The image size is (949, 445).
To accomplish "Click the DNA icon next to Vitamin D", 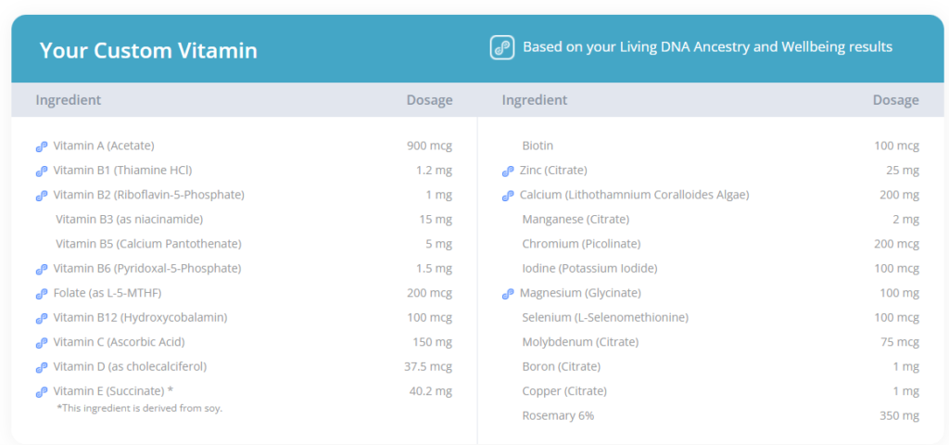I will tap(41, 367).
